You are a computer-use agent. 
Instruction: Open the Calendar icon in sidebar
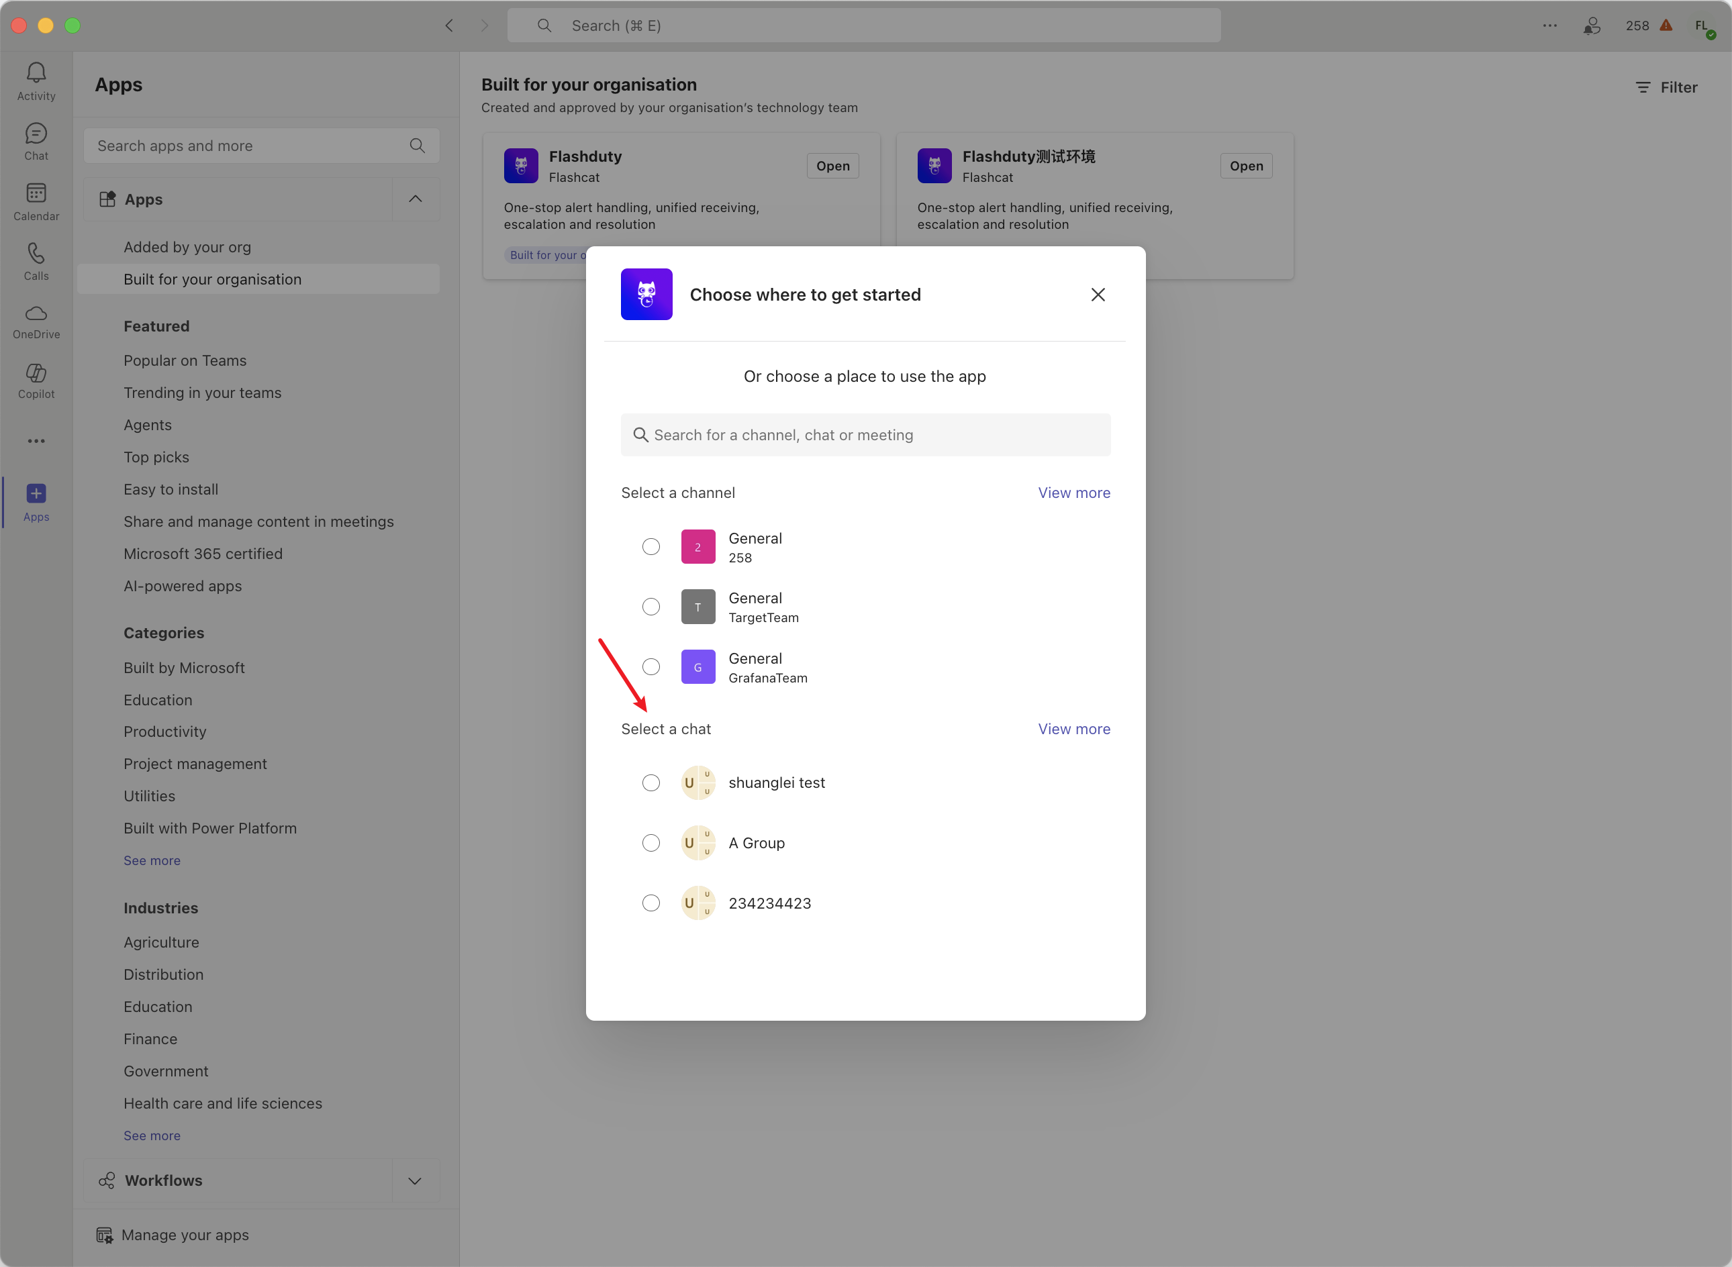[36, 193]
